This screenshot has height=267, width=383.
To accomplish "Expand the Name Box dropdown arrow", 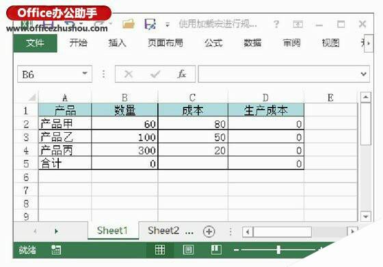I will (85, 73).
